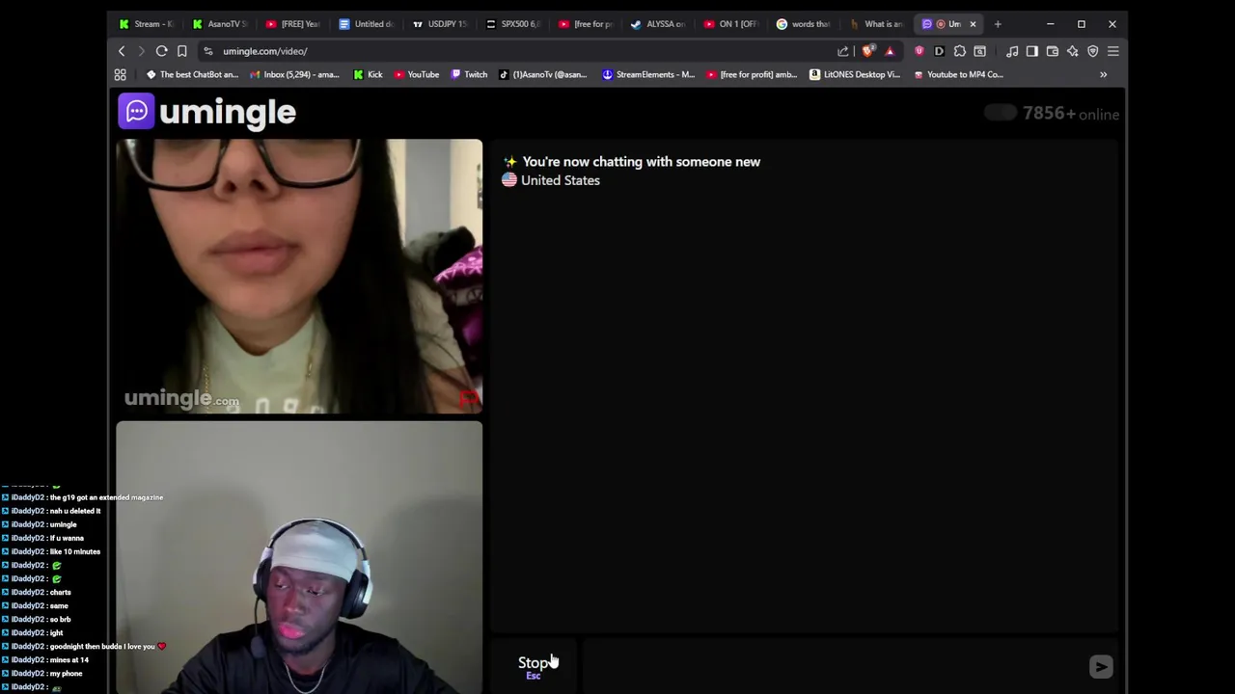Click the umingle logo at the top left
The image size is (1235, 694).
206,112
